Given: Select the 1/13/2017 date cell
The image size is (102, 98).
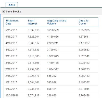Looking at the screenshot, I should point(11,89).
